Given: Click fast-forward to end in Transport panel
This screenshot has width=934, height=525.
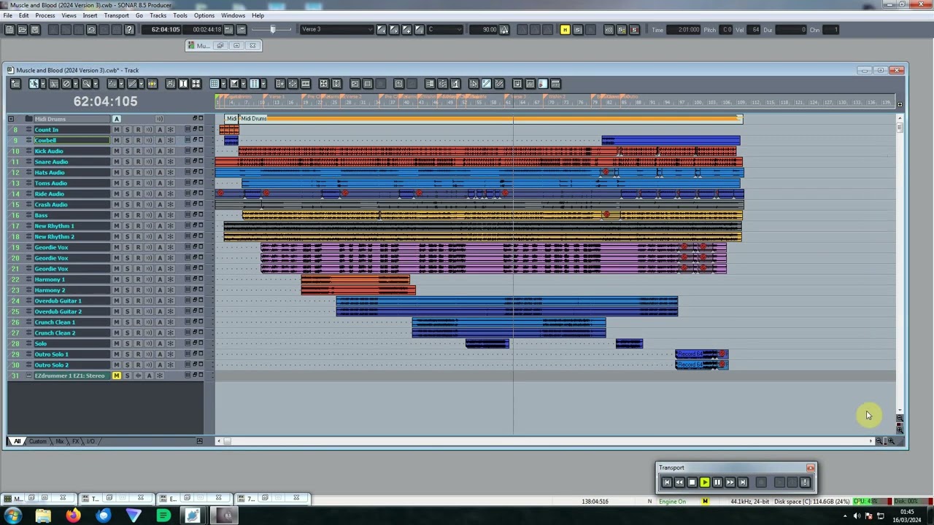Looking at the screenshot, I should 743,482.
